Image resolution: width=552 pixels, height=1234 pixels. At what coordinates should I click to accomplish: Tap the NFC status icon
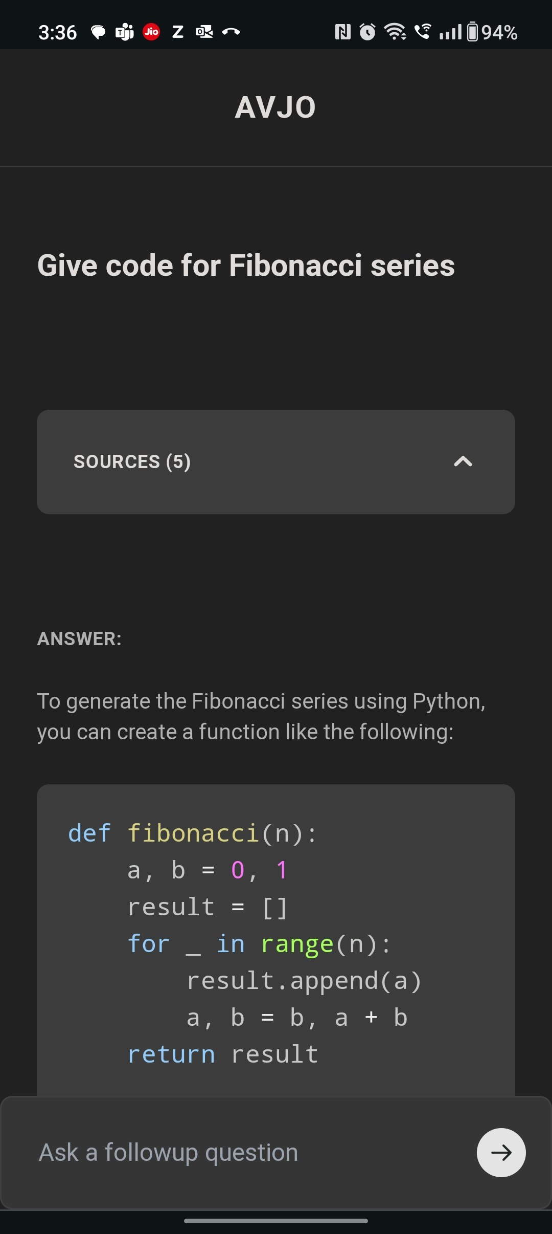pos(342,32)
